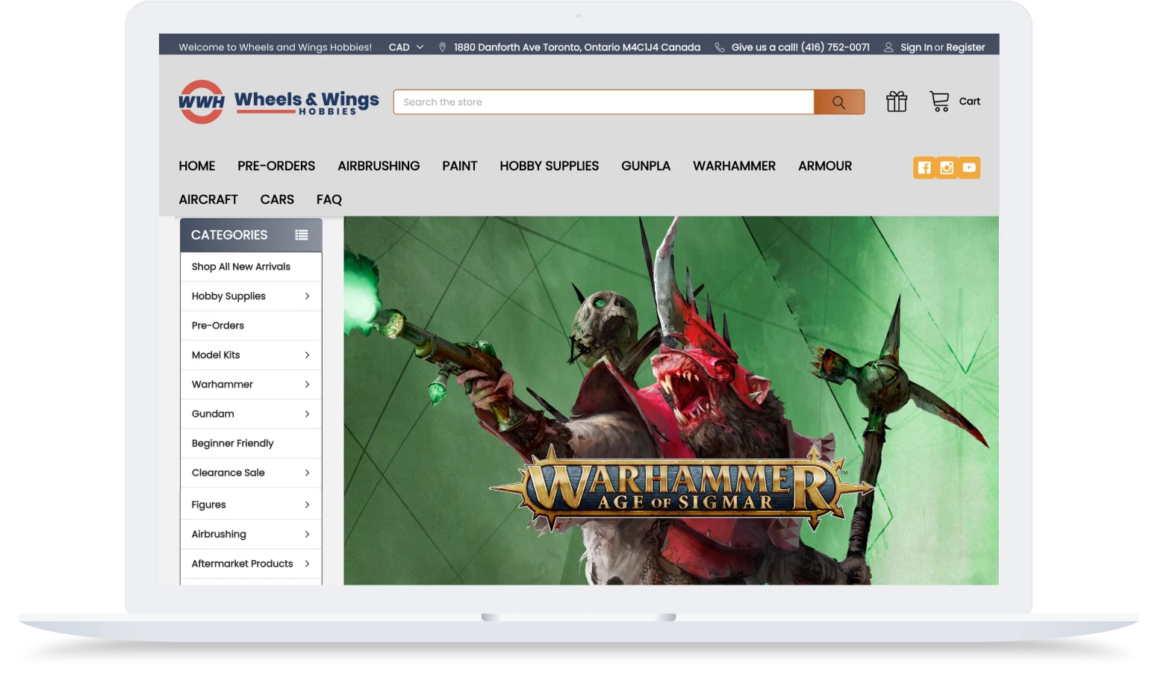1158x678 pixels.
Task: Click the Register link
Action: [965, 47]
